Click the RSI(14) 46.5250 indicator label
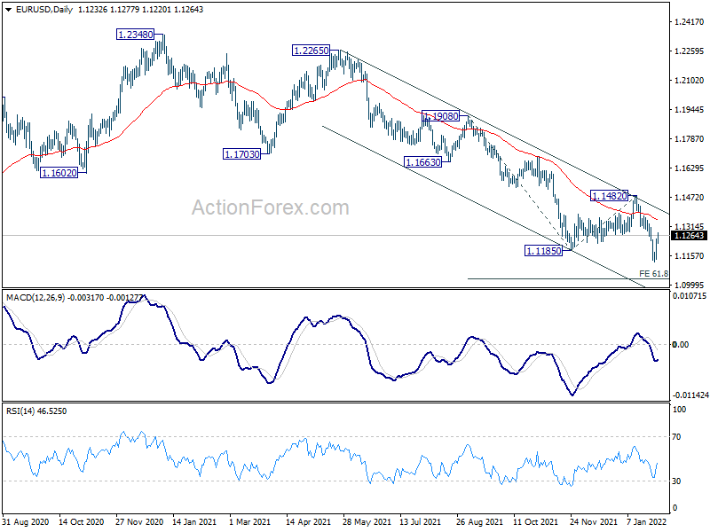The image size is (710, 532). [36, 411]
